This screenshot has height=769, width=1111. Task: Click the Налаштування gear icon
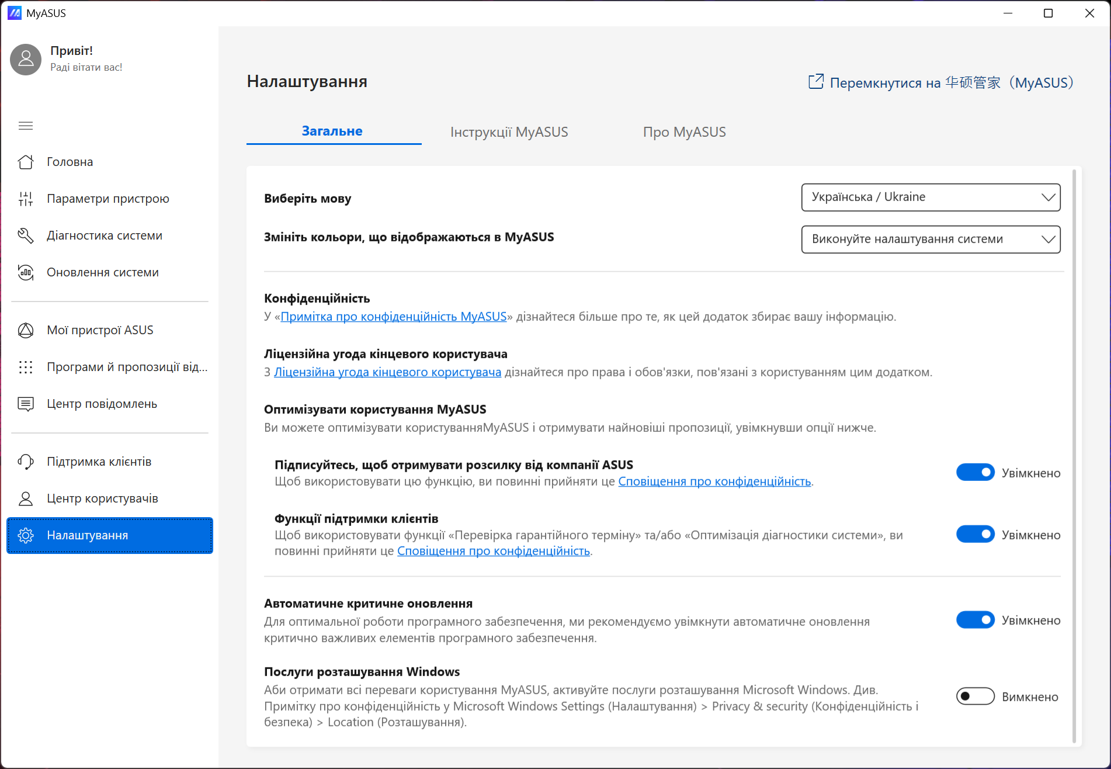(26, 535)
